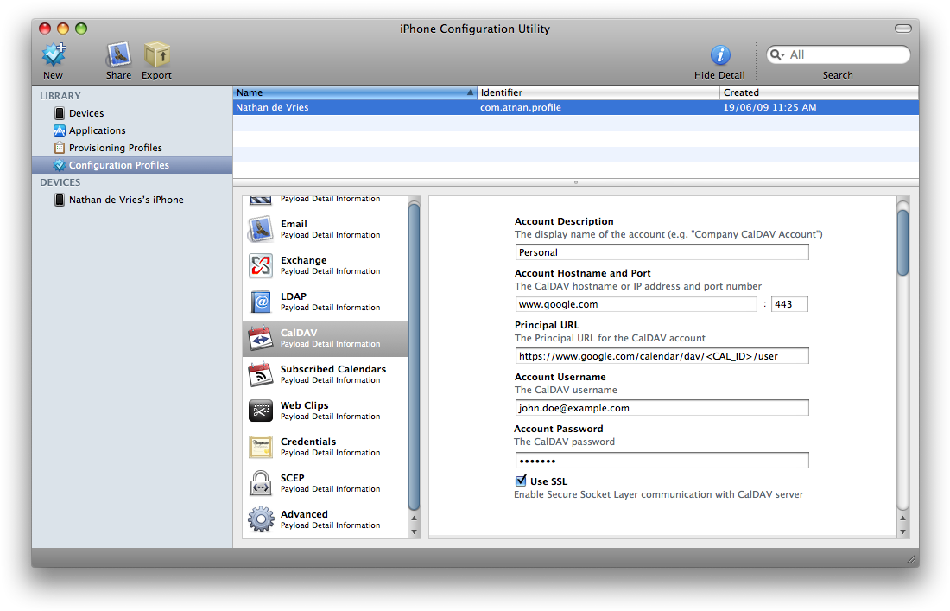Sort by the Name column header

click(x=355, y=92)
